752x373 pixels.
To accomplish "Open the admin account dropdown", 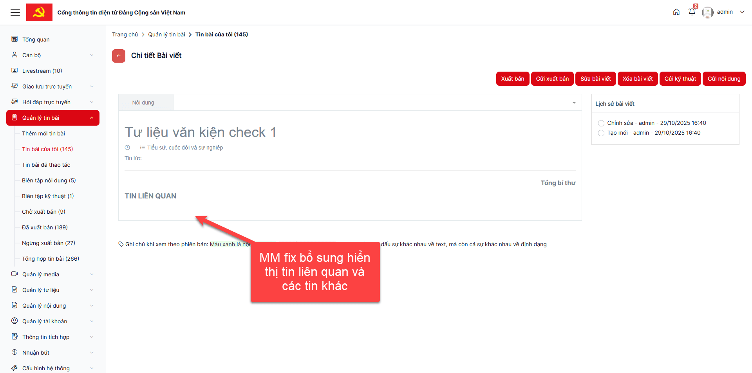I will point(742,12).
